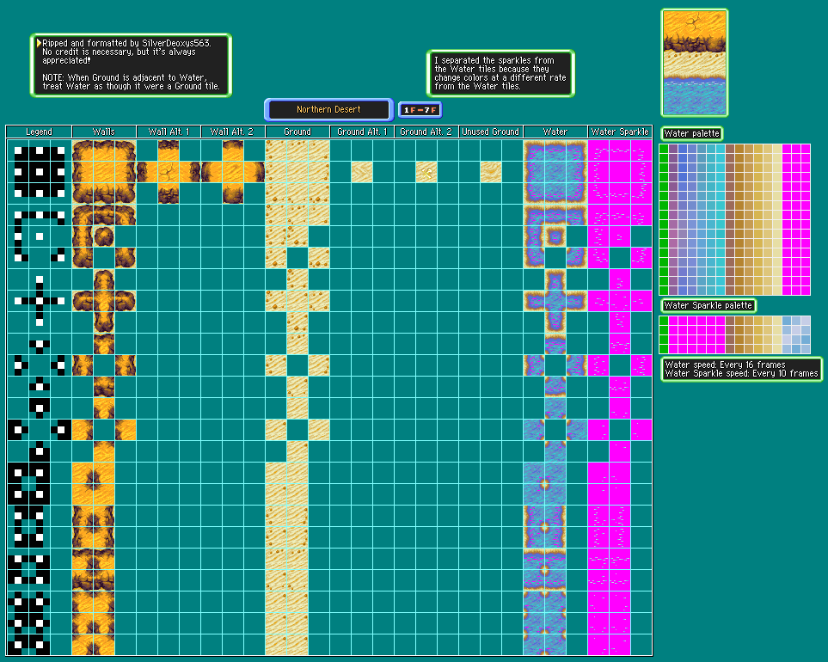Pick top-left green swatch in Water Sparkle palette
The width and height of the screenshot is (828, 662).
tap(664, 321)
